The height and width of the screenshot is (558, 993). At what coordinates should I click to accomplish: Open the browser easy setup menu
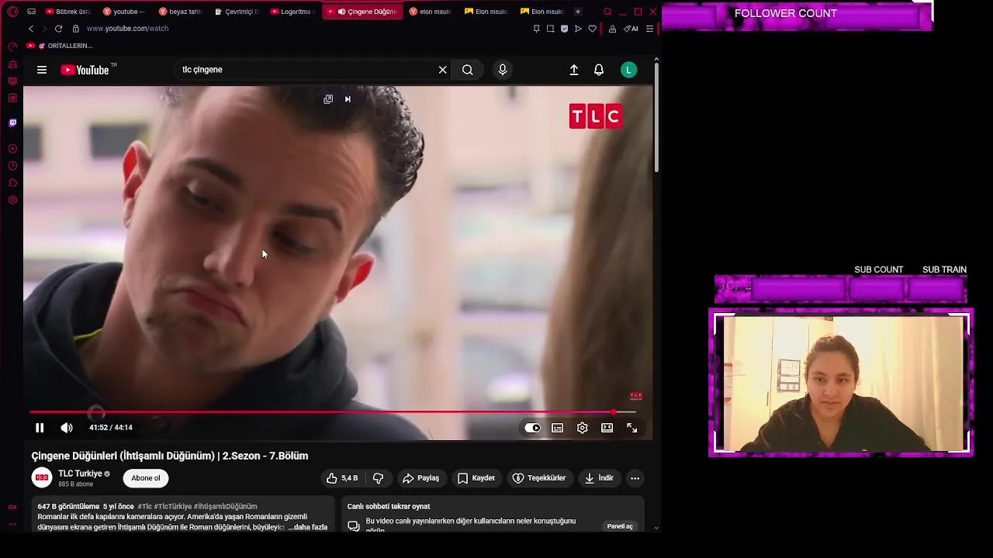[650, 29]
